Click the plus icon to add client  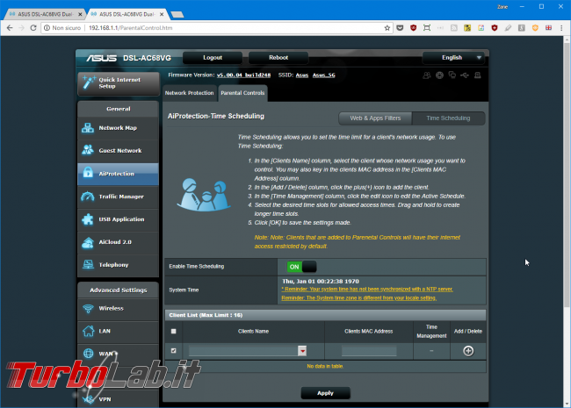(x=468, y=351)
